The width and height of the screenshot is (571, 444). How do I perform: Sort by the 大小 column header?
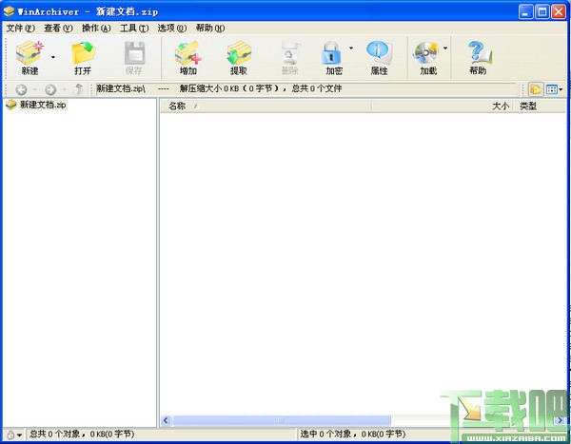(443, 106)
